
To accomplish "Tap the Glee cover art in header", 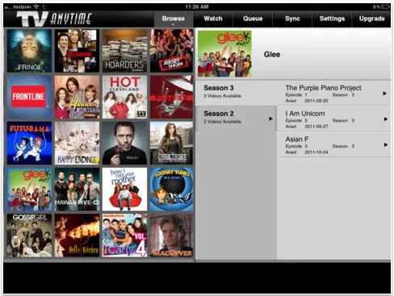I will coord(224,54).
